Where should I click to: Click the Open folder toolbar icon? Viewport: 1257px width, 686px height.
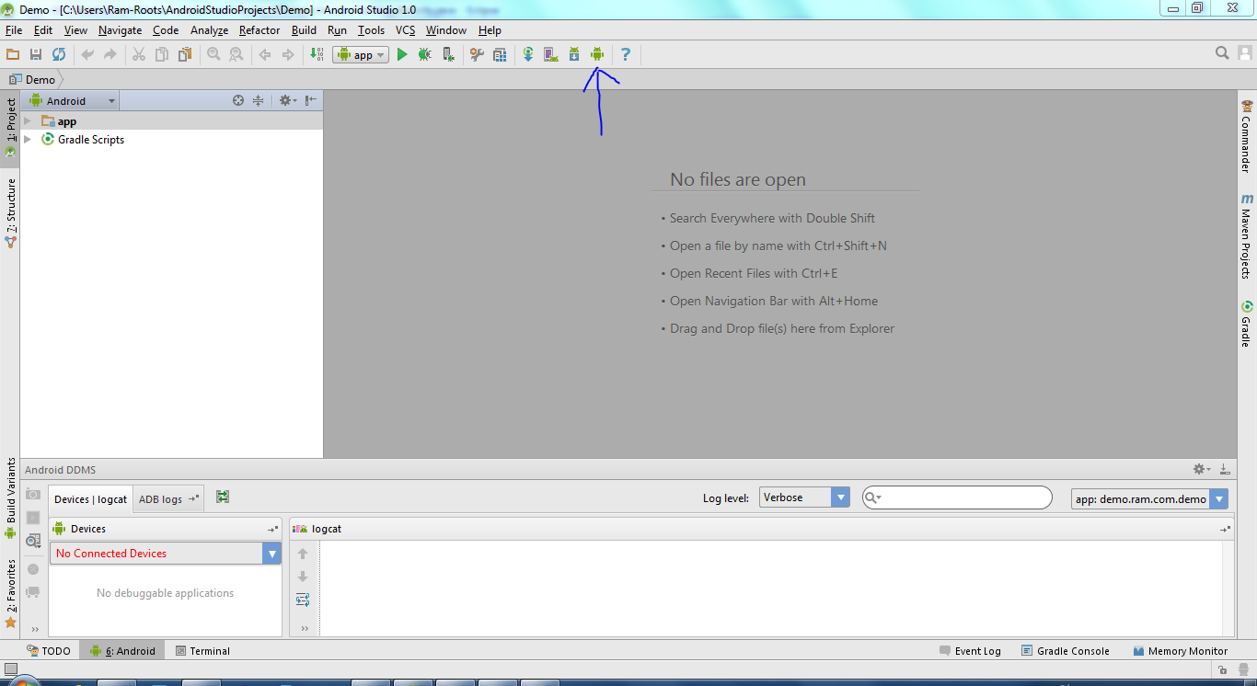tap(13, 55)
